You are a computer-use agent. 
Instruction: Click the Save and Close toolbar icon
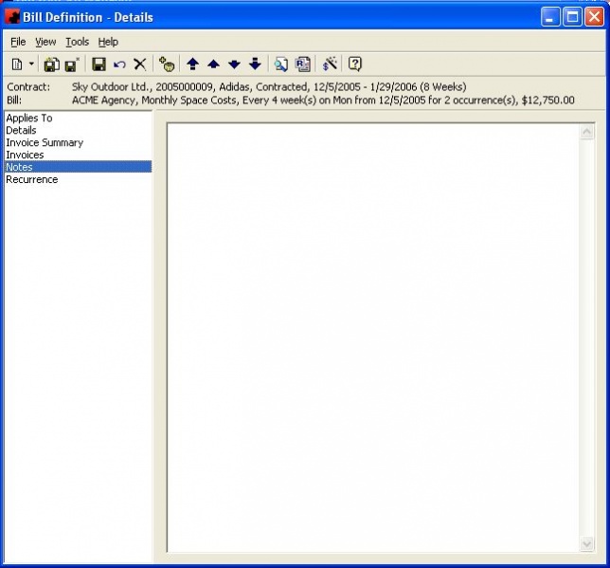(52, 64)
